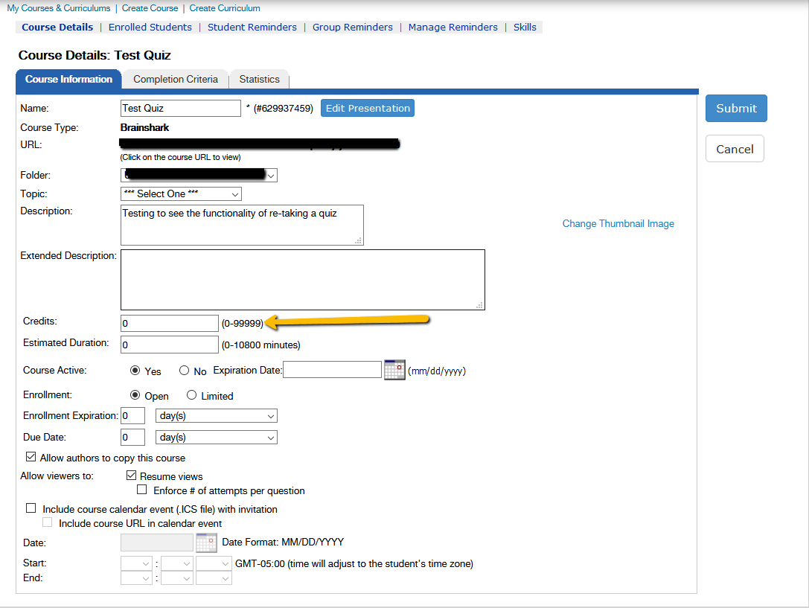This screenshot has width=809, height=608.
Task: Click the calendar icon beside event Date field
Action: [x=206, y=543]
